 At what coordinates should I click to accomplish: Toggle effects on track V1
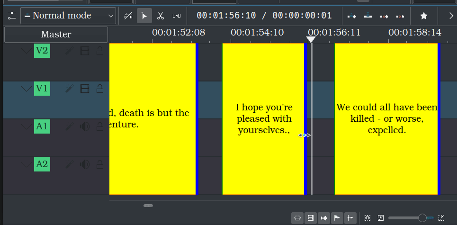pos(69,89)
